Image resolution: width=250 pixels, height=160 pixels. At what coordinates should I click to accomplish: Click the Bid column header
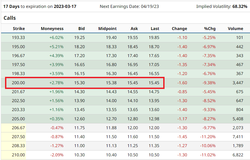pos(81,29)
